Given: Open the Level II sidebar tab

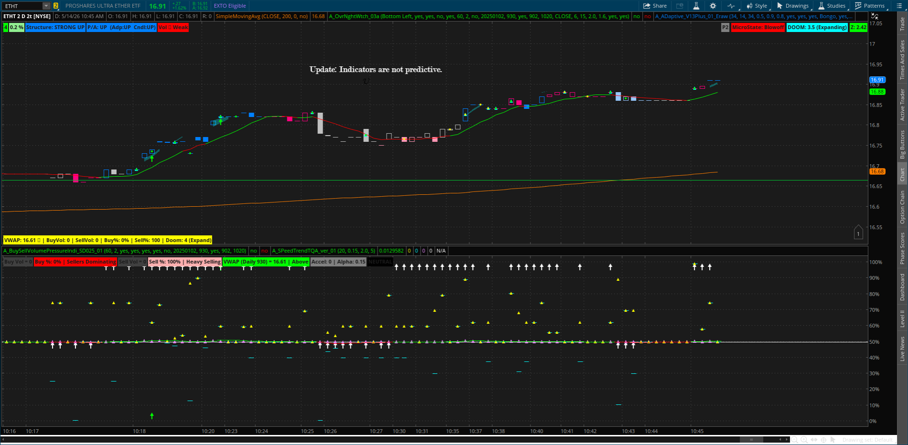Looking at the screenshot, I should (902, 318).
